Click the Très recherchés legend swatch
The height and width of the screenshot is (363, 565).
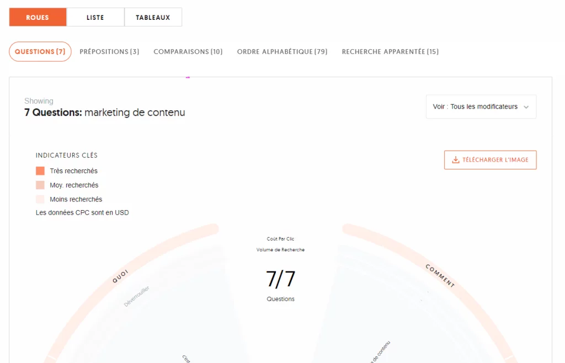(40, 170)
